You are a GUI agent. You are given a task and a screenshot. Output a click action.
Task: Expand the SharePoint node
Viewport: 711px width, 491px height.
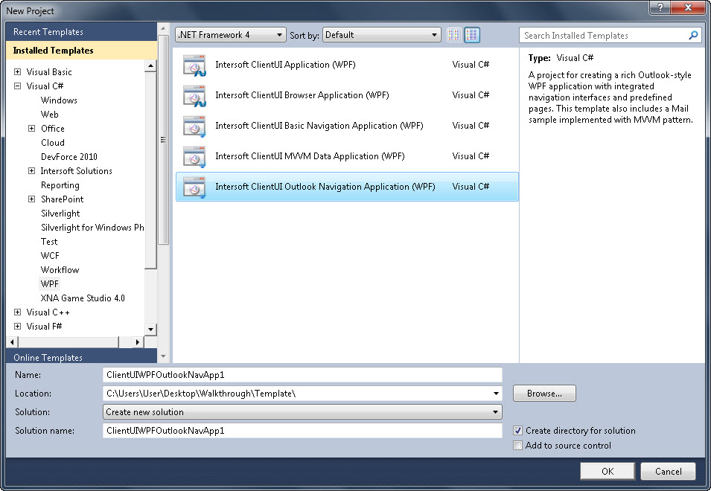pos(32,199)
